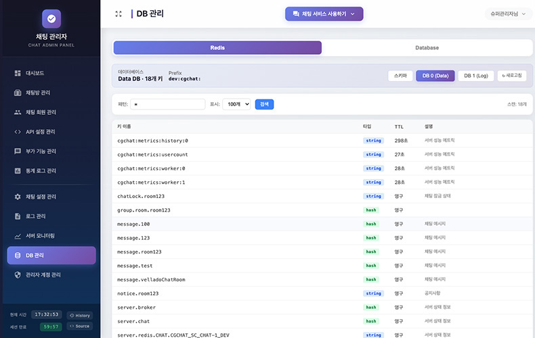Viewport: 535px width, 338px height.
Task: Click key cgchat:metrics:worker:0
Action: [151, 168]
